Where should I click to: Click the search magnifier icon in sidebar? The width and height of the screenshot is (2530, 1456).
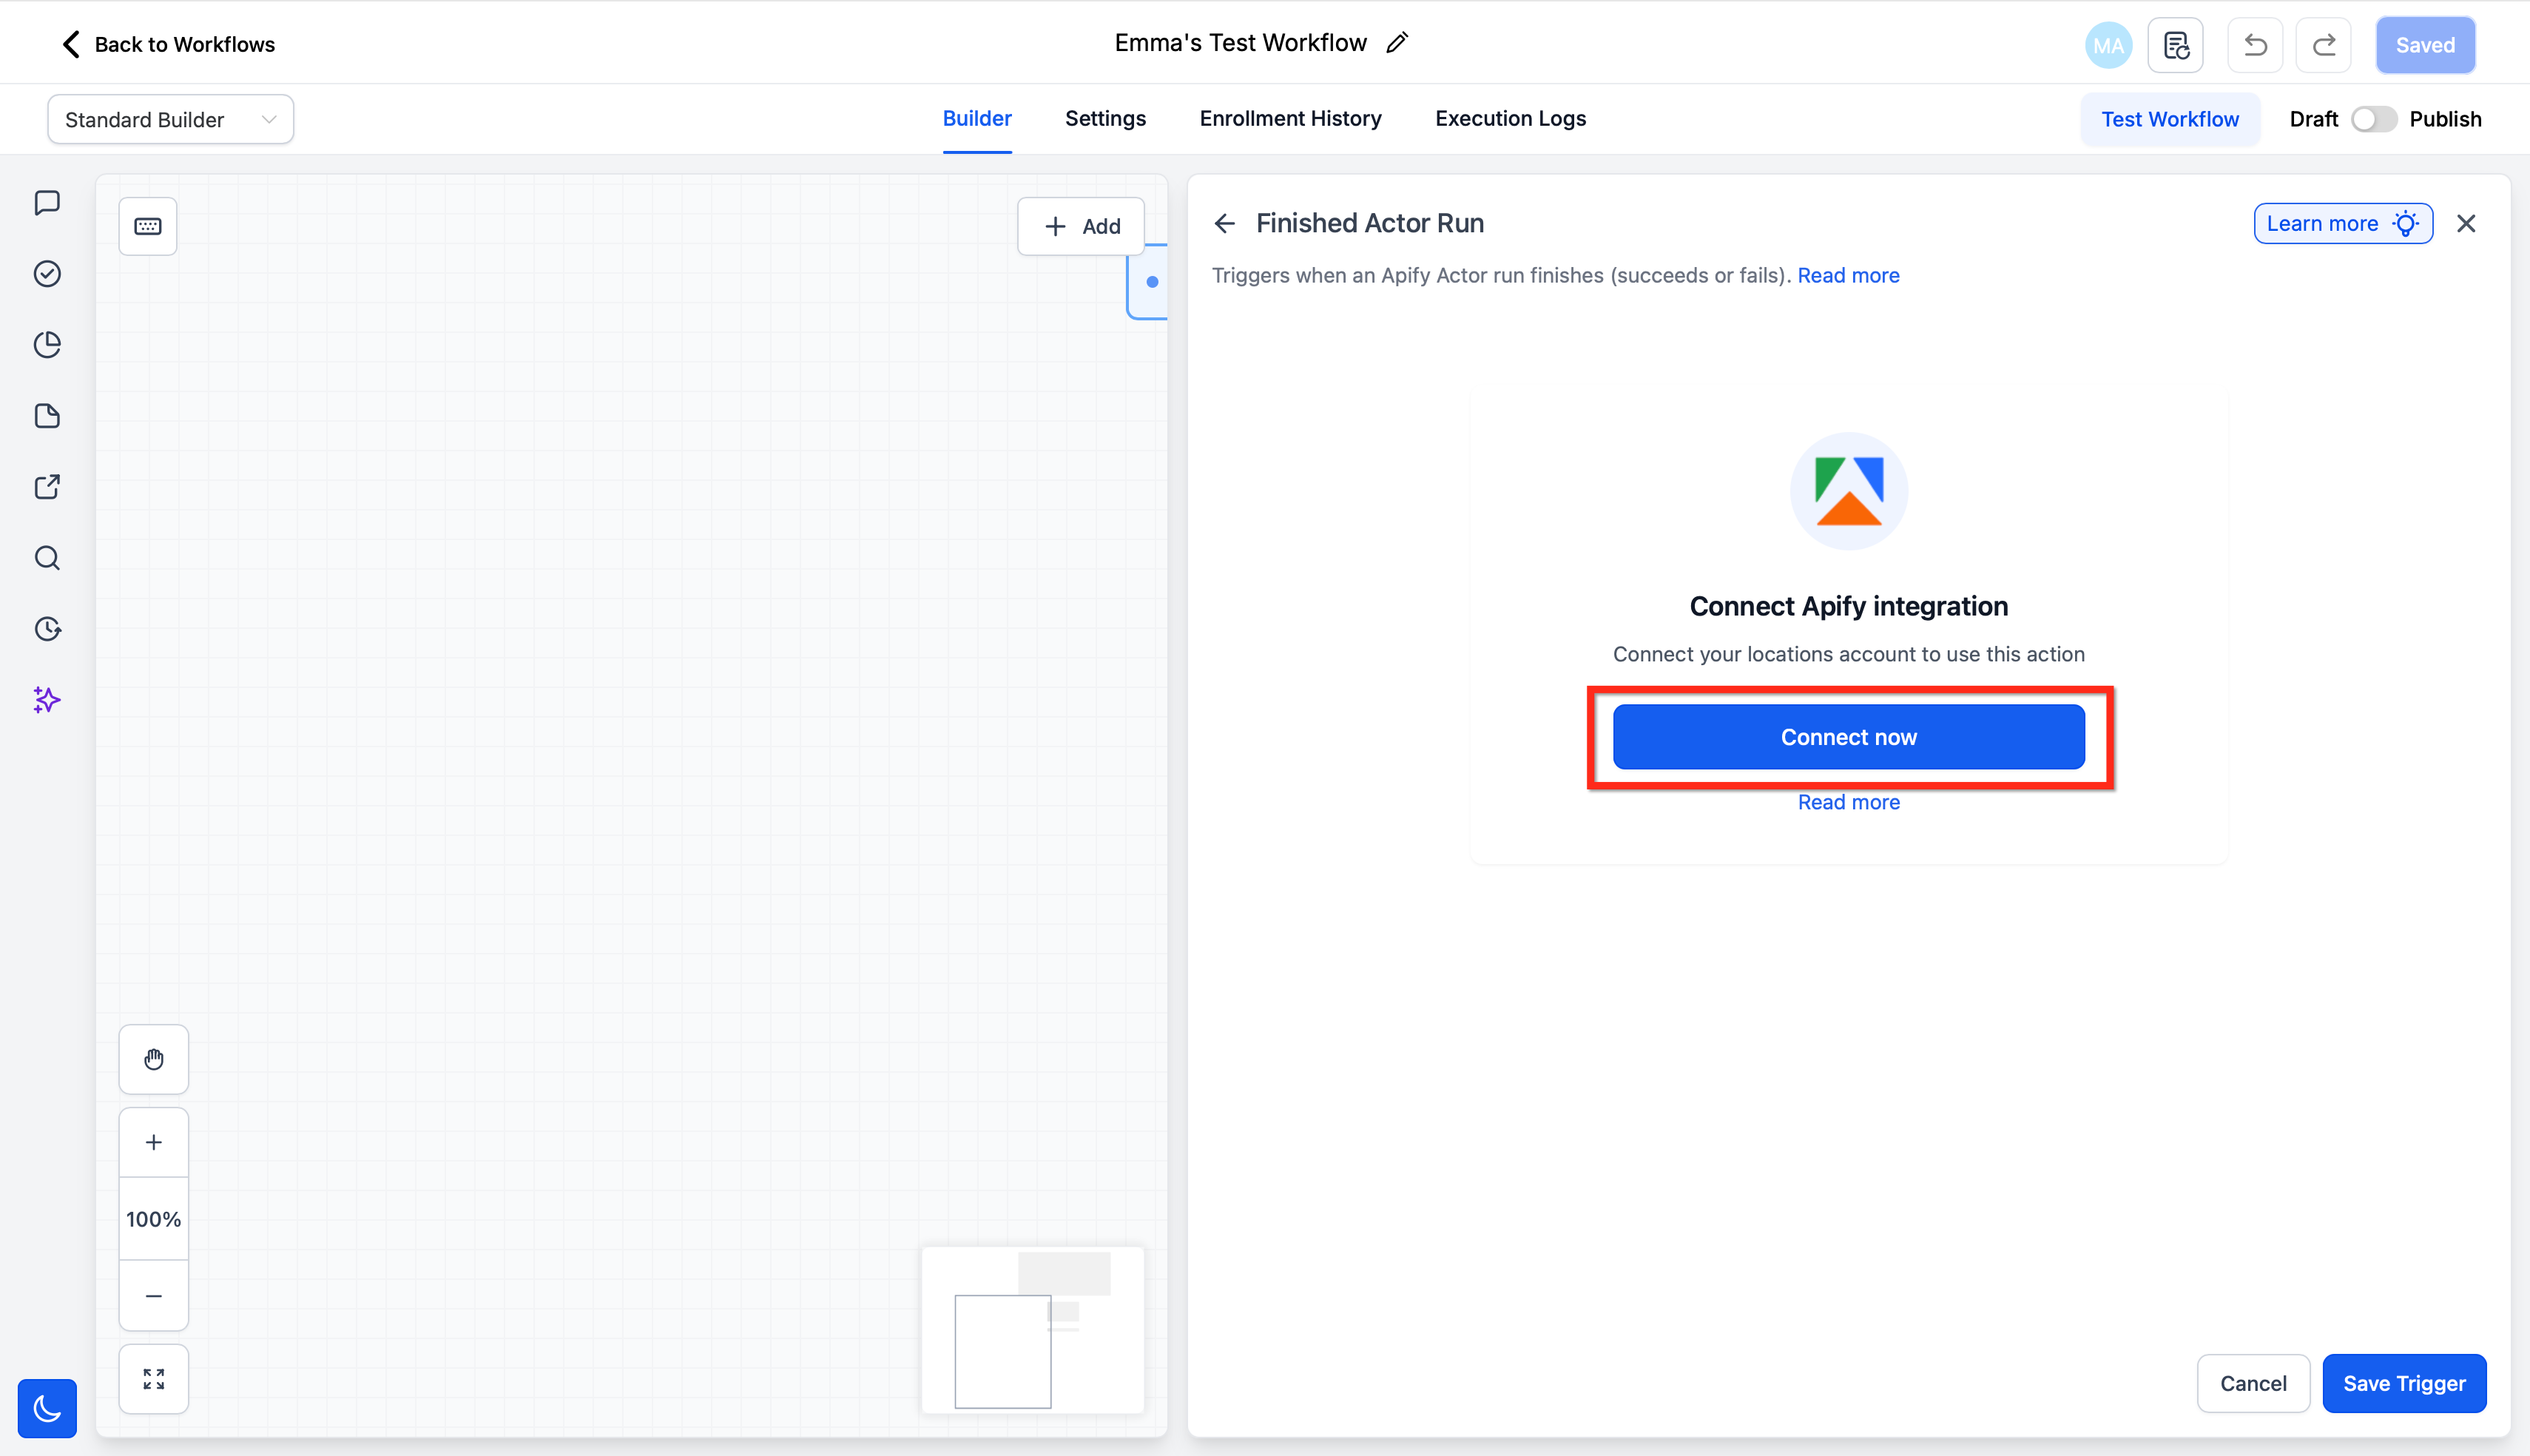[x=47, y=558]
